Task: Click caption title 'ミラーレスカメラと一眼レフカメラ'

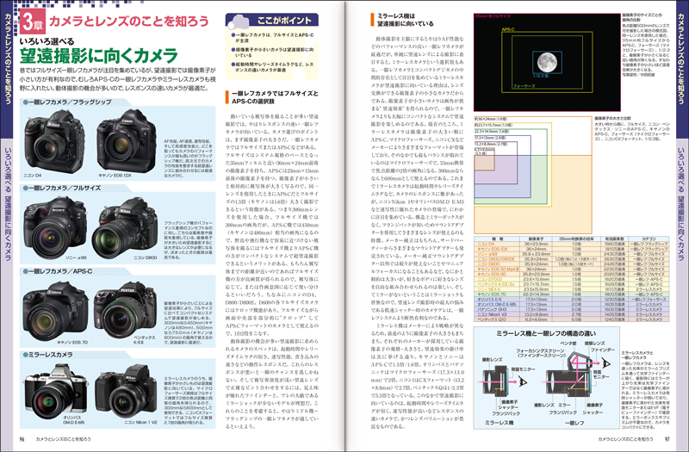Action: pos(637,356)
